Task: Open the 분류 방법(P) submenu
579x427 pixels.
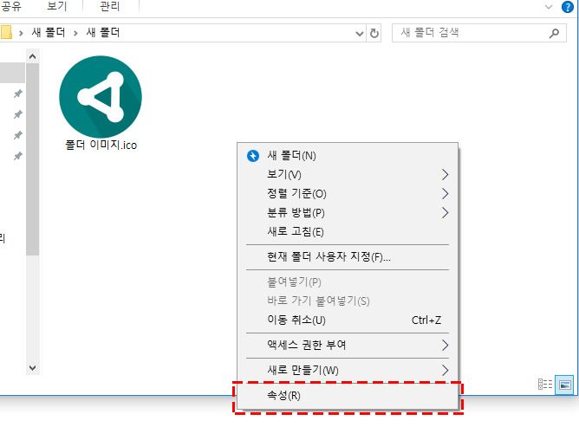Action: 347,213
